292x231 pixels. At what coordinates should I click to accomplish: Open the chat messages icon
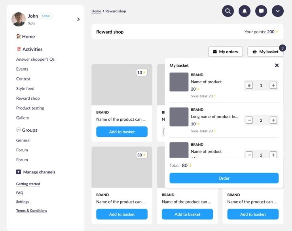click(261, 11)
